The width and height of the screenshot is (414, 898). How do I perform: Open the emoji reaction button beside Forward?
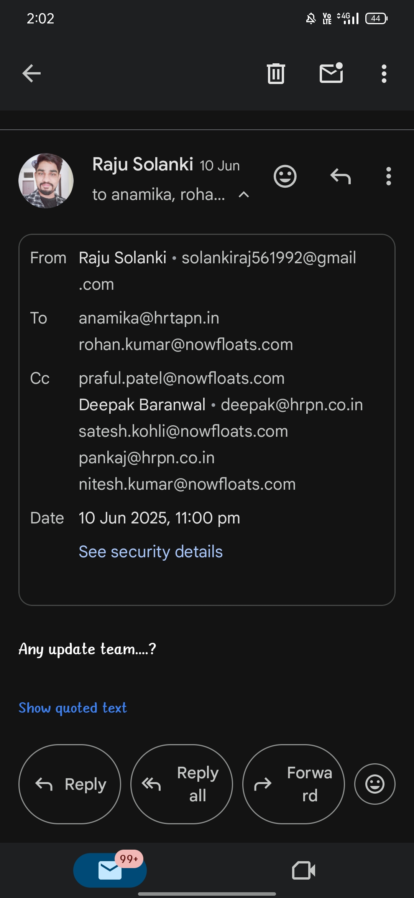(375, 784)
